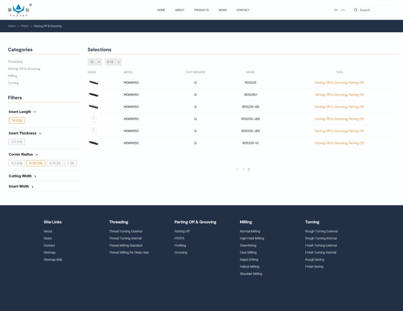Viewport: 403px width, 311px height.
Task: Toggle the 3.5 (16) insert thickness filter
Action: [17, 142]
